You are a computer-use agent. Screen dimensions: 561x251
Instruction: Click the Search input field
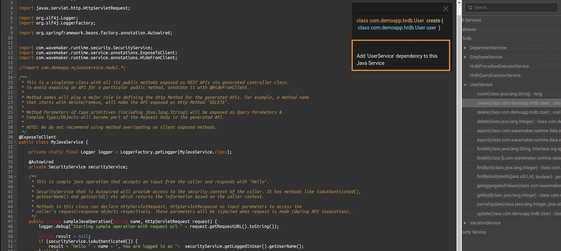(x=514, y=7)
